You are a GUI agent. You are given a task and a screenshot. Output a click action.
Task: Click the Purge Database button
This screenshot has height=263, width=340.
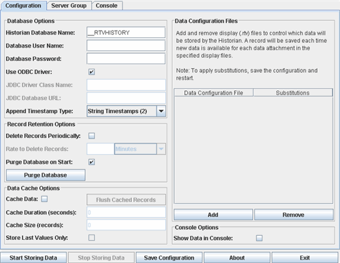[x=46, y=175]
